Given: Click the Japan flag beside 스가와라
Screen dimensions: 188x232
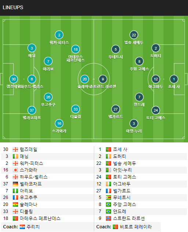Looking at the screenshot, I should pos(15,170).
